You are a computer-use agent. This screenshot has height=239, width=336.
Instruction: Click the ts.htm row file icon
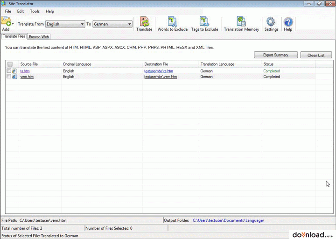[x=14, y=71]
